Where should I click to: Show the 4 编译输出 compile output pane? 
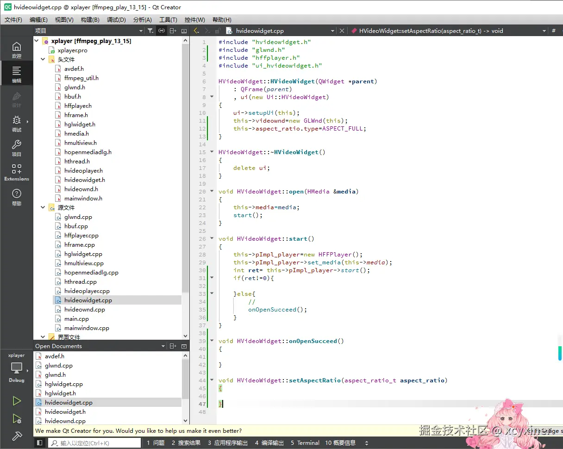(x=269, y=443)
